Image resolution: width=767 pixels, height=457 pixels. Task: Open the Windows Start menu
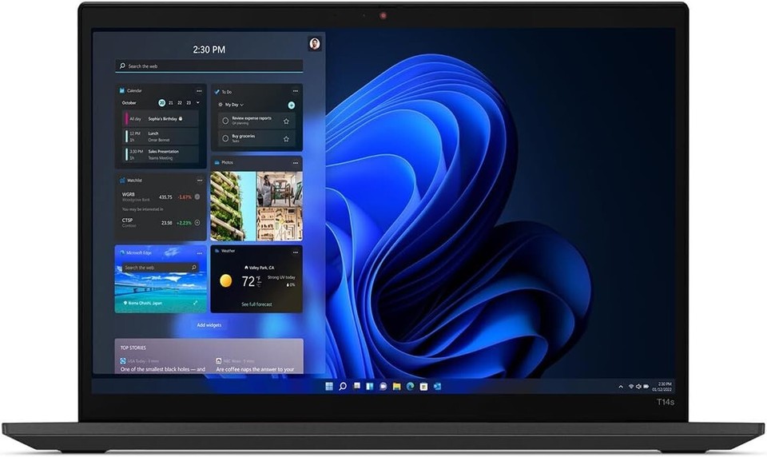pos(329,387)
